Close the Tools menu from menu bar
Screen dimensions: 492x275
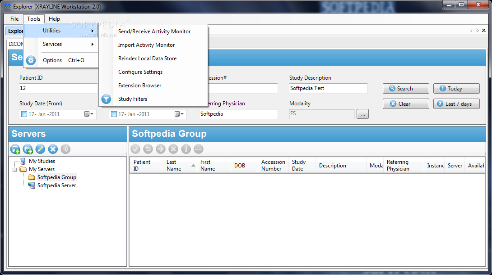33,19
